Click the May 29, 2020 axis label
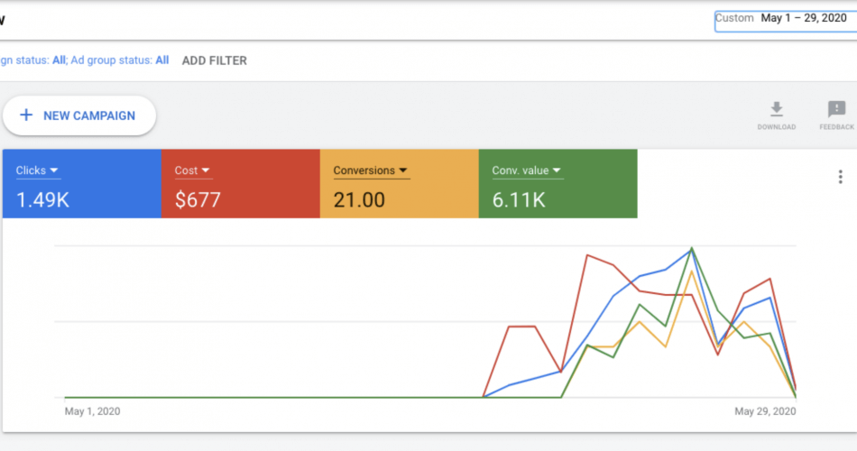The image size is (857, 451). pyautogui.click(x=765, y=411)
